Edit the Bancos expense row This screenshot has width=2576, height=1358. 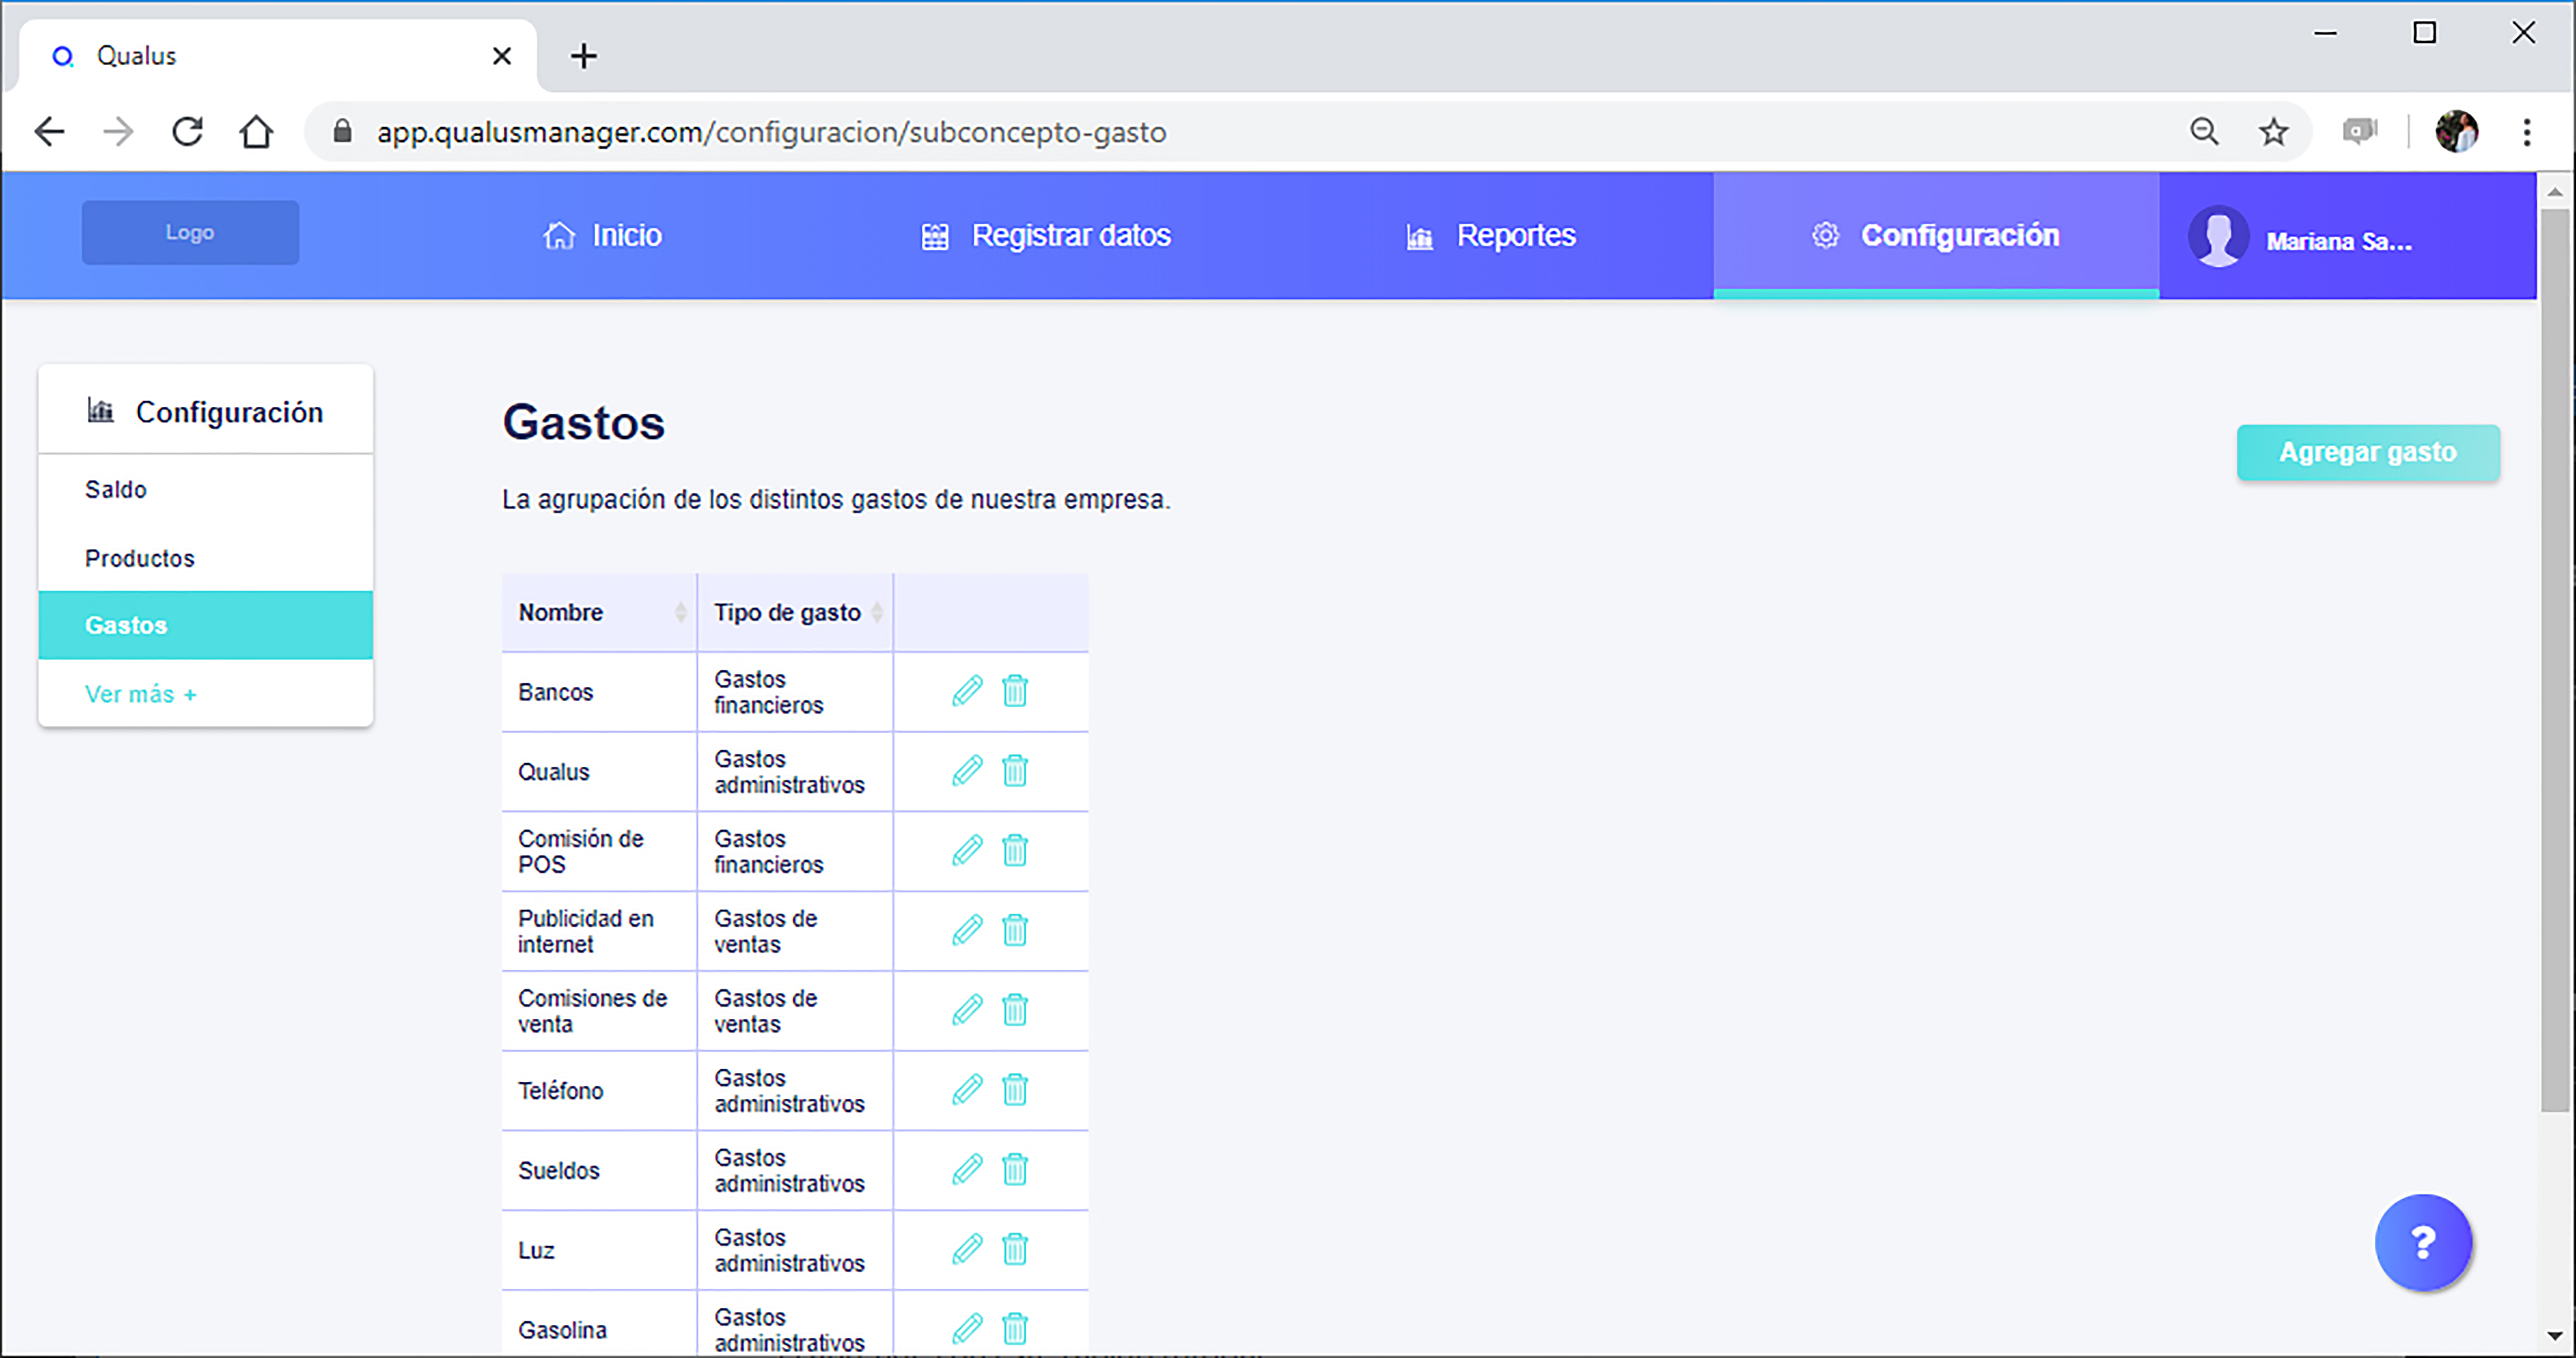pos(967,691)
